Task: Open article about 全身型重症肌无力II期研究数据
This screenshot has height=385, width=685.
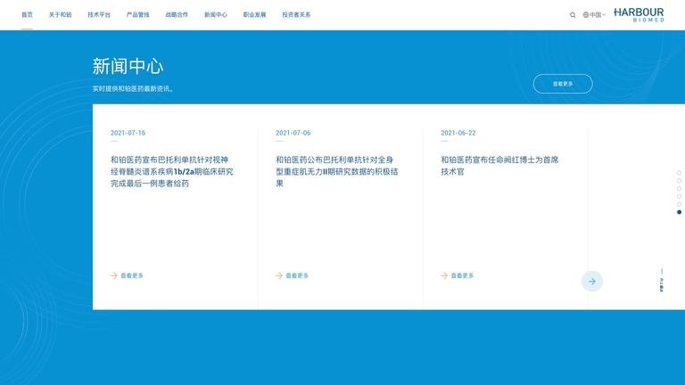Action: click(x=337, y=171)
